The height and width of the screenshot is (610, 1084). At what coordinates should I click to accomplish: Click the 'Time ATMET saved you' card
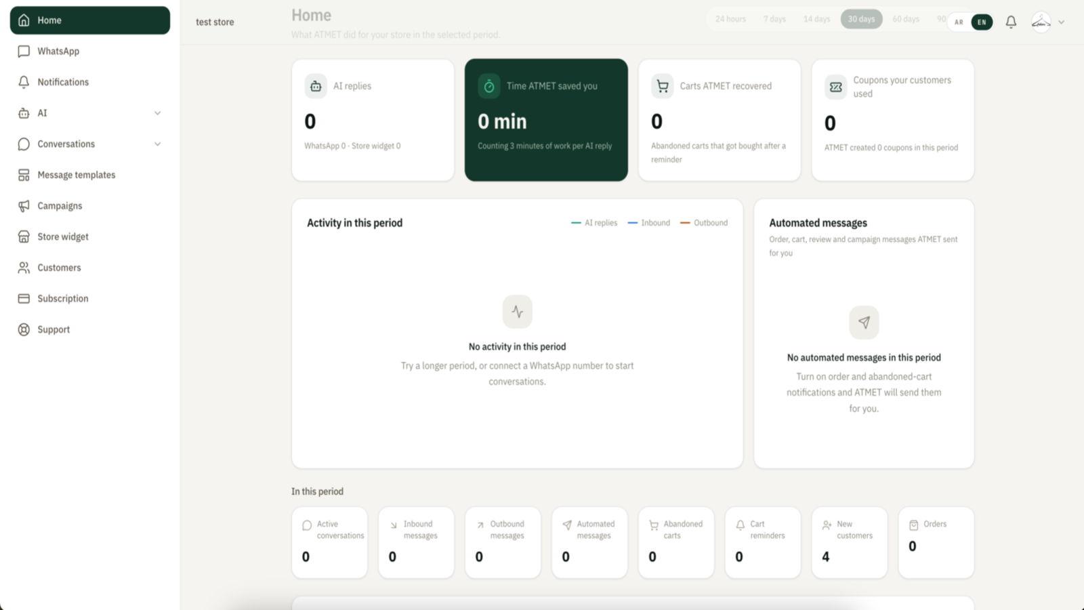pyautogui.click(x=546, y=120)
